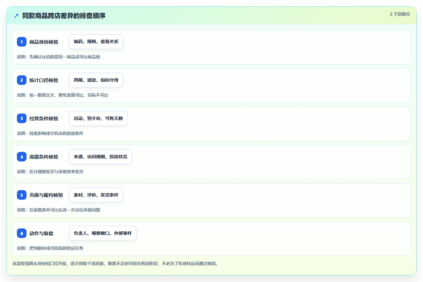
Task: Click the step 5 number badge
Action: 22,195
